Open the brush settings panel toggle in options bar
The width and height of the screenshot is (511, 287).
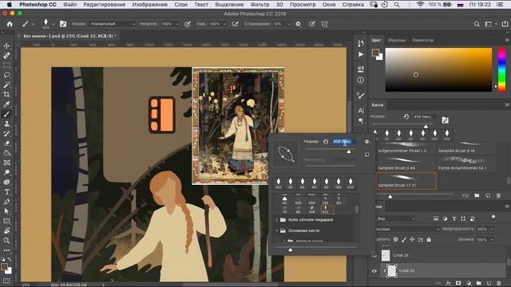coord(63,24)
